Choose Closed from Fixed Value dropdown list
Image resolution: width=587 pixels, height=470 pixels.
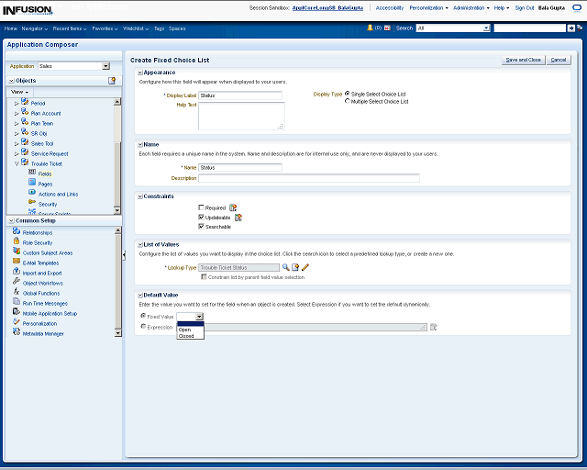coord(186,336)
